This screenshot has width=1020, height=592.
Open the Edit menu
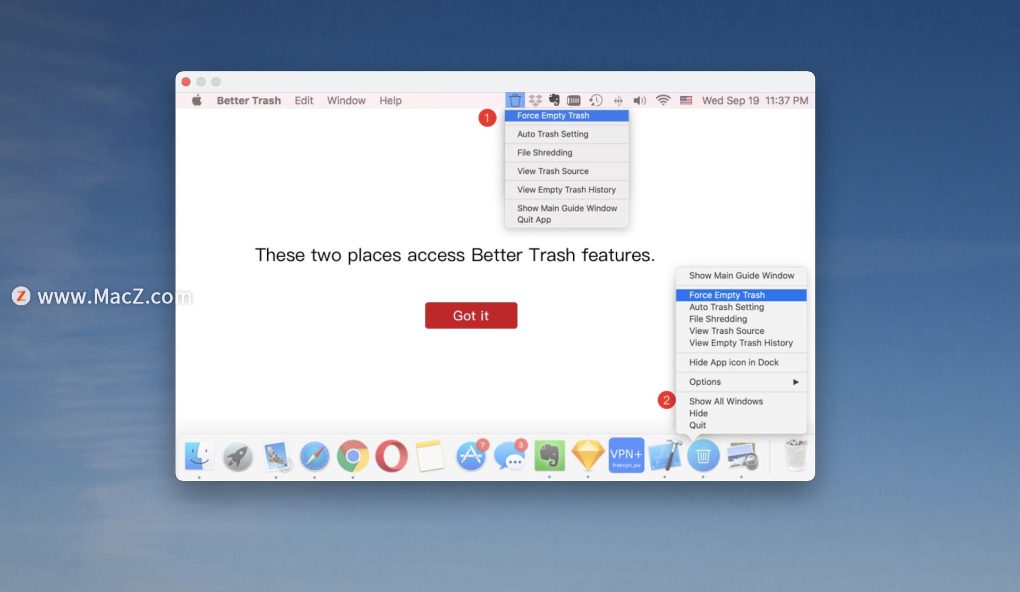[x=304, y=100]
